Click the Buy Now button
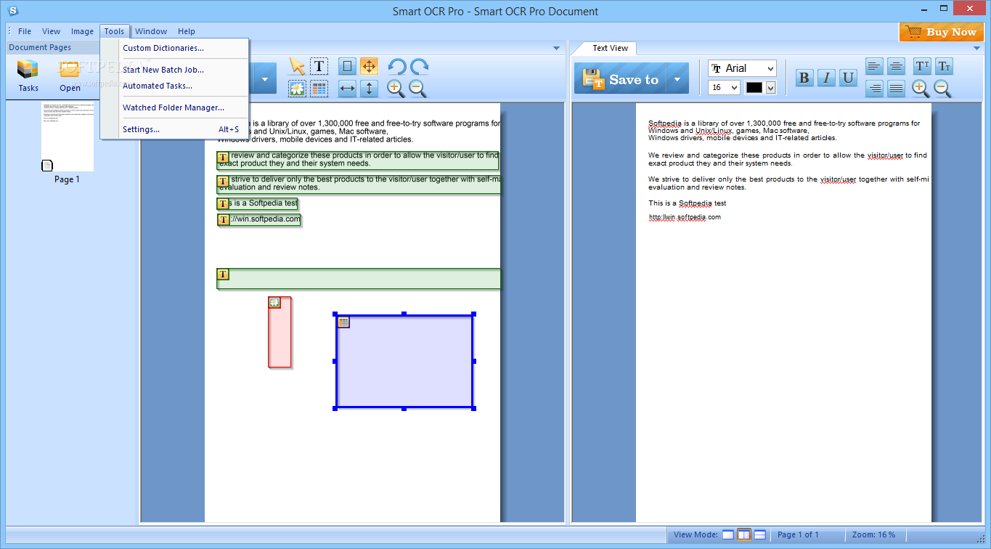 [942, 32]
